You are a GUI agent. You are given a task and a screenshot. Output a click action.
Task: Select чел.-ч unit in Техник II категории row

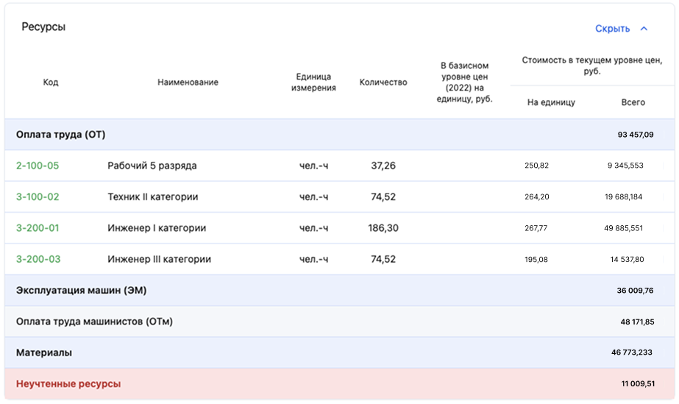pos(313,196)
